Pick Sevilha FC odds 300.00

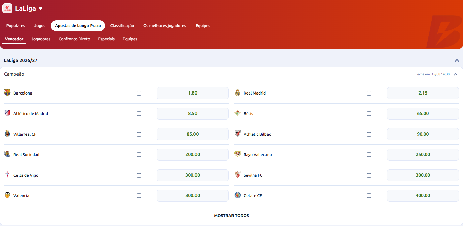(423, 175)
